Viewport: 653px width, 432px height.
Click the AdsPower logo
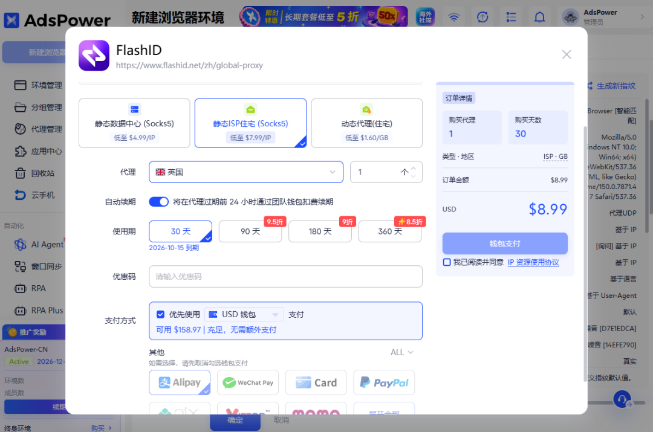(x=57, y=20)
